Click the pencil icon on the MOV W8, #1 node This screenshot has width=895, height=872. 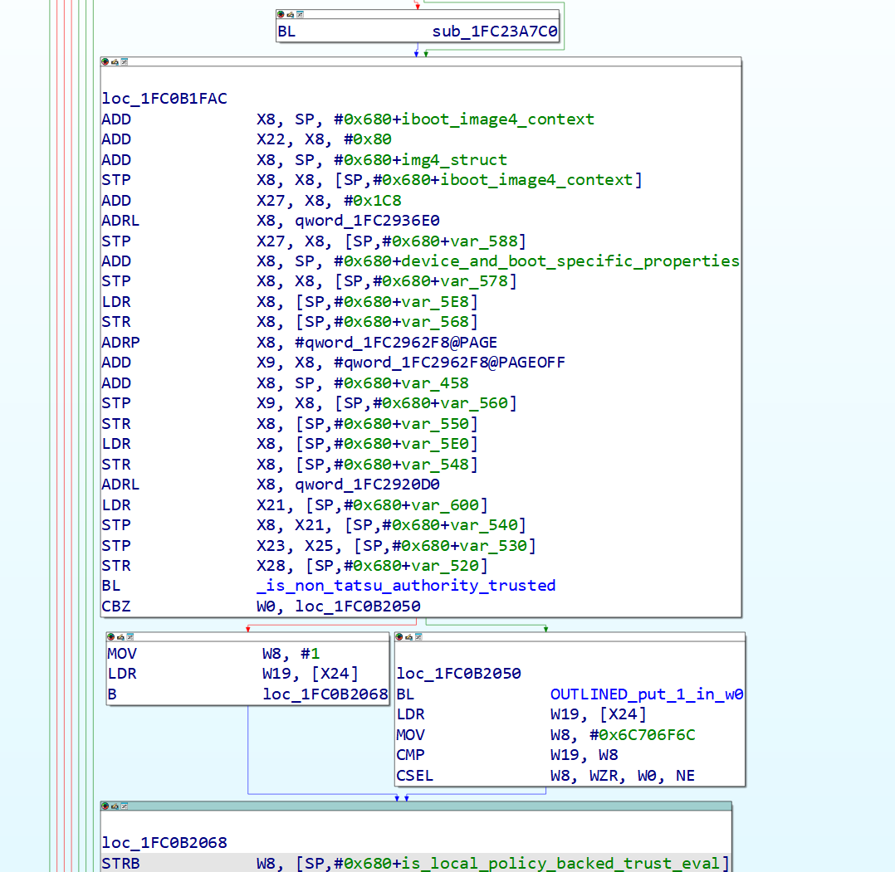120,637
